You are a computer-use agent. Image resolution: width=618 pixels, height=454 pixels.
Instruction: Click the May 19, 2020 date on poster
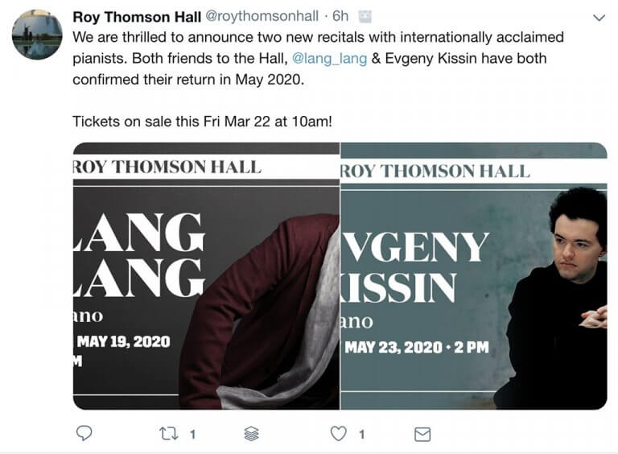[x=123, y=341]
